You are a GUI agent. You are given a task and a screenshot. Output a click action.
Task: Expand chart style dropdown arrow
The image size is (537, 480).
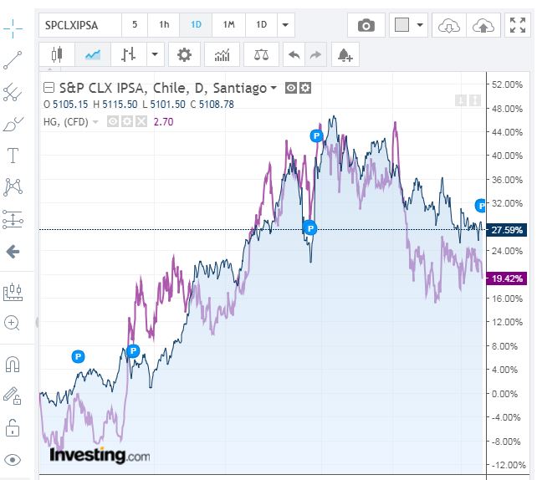[155, 54]
